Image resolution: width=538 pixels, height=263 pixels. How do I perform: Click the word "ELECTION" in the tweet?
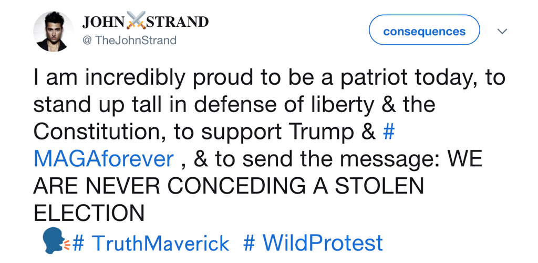(89, 213)
